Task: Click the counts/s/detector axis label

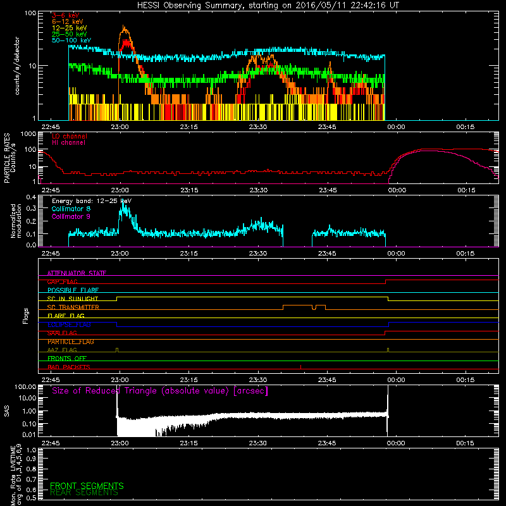Action: (x=17, y=66)
